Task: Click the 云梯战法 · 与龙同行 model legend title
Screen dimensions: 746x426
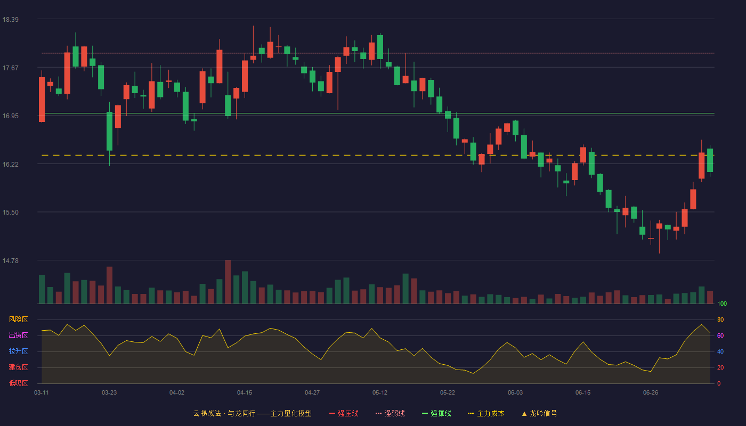Action: coord(252,413)
